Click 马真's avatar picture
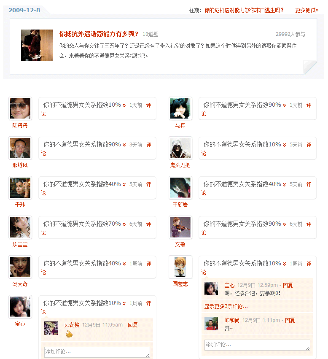This screenshot has width=328, height=359. coord(180,108)
